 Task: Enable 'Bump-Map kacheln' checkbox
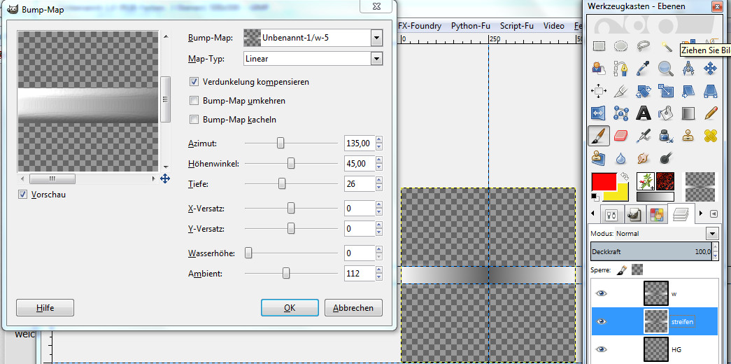click(x=194, y=120)
